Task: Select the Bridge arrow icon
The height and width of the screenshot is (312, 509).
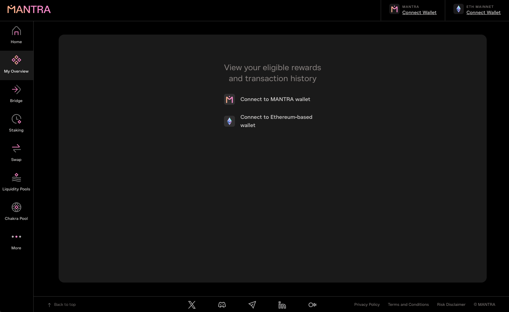Action: (x=16, y=90)
